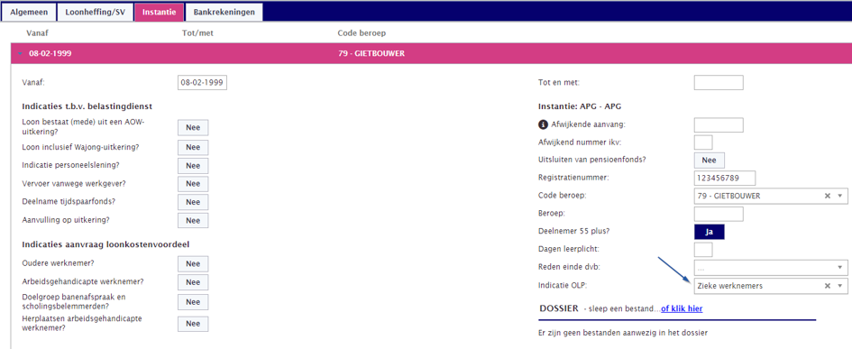Click the Beroep input field
The height and width of the screenshot is (349, 852).
coord(719,214)
